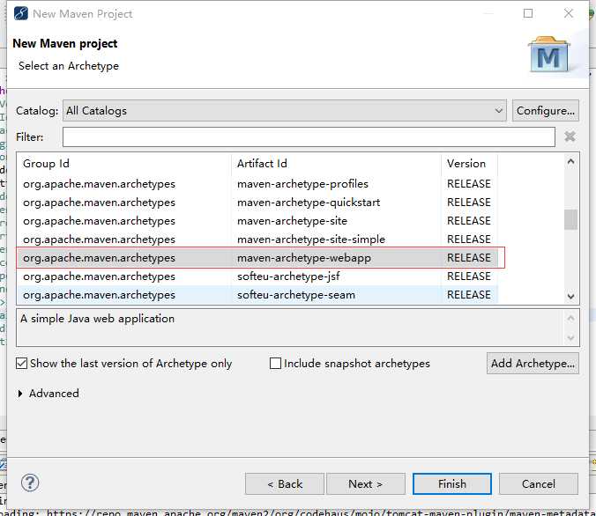Click archetype list scroll up arrow
Image resolution: width=596 pixels, height=516 pixels.
[x=570, y=162]
